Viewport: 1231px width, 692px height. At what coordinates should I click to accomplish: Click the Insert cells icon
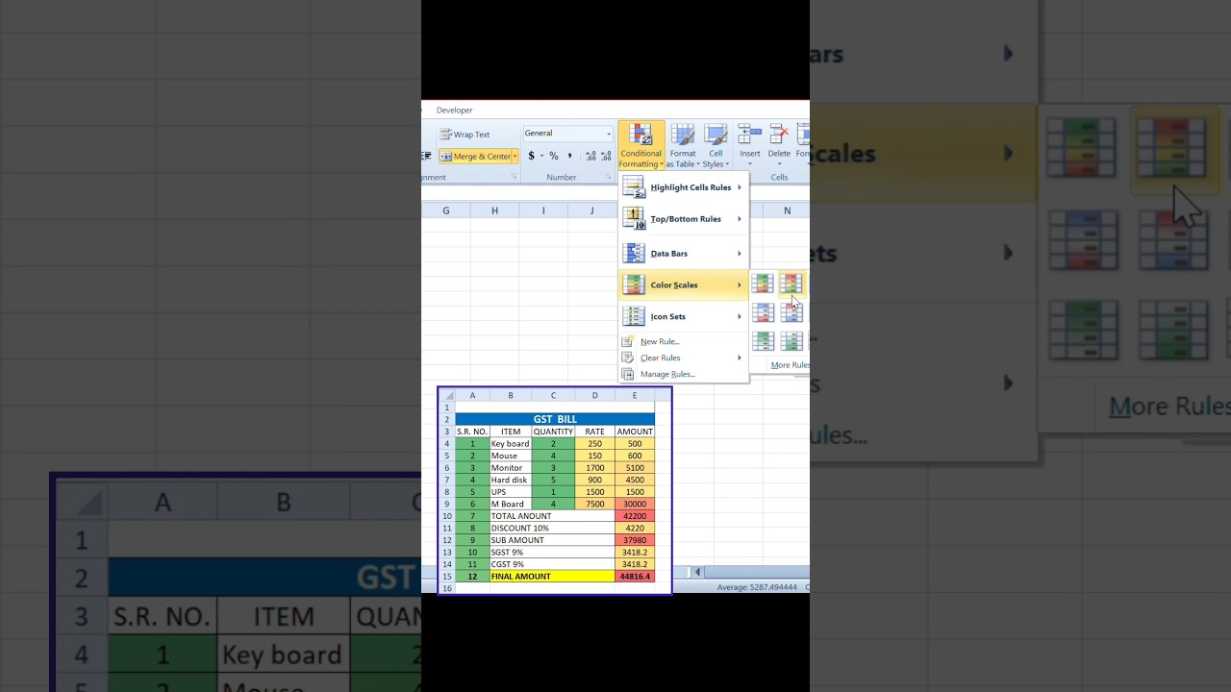click(750, 135)
